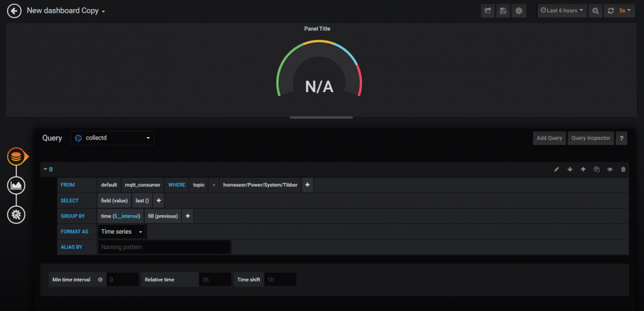
Task: Toggle query B edit mode pencil icon
Action: click(556, 169)
